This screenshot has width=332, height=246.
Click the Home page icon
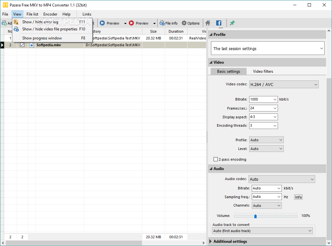click(x=208, y=23)
